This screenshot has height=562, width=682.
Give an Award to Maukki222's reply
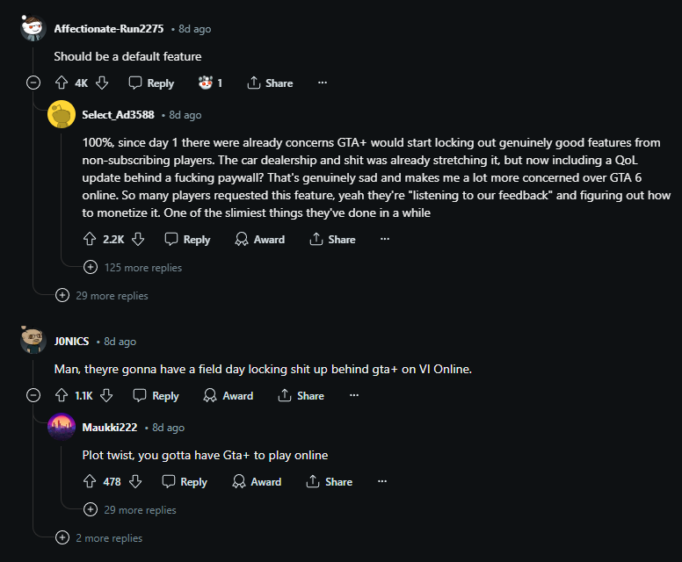coord(257,481)
